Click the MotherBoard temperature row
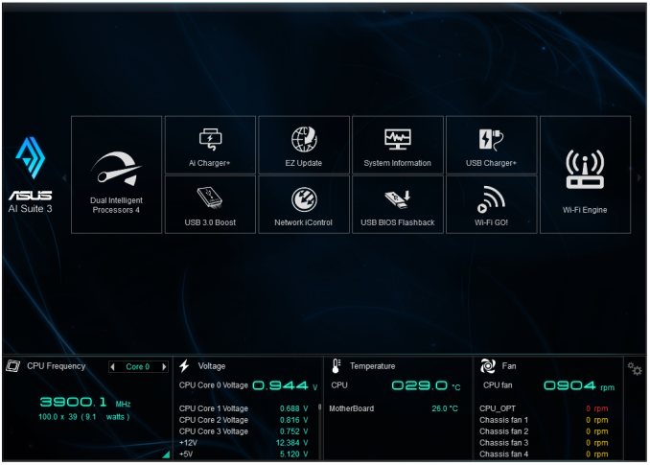This screenshot has height=465, width=650. pyautogui.click(x=393, y=408)
